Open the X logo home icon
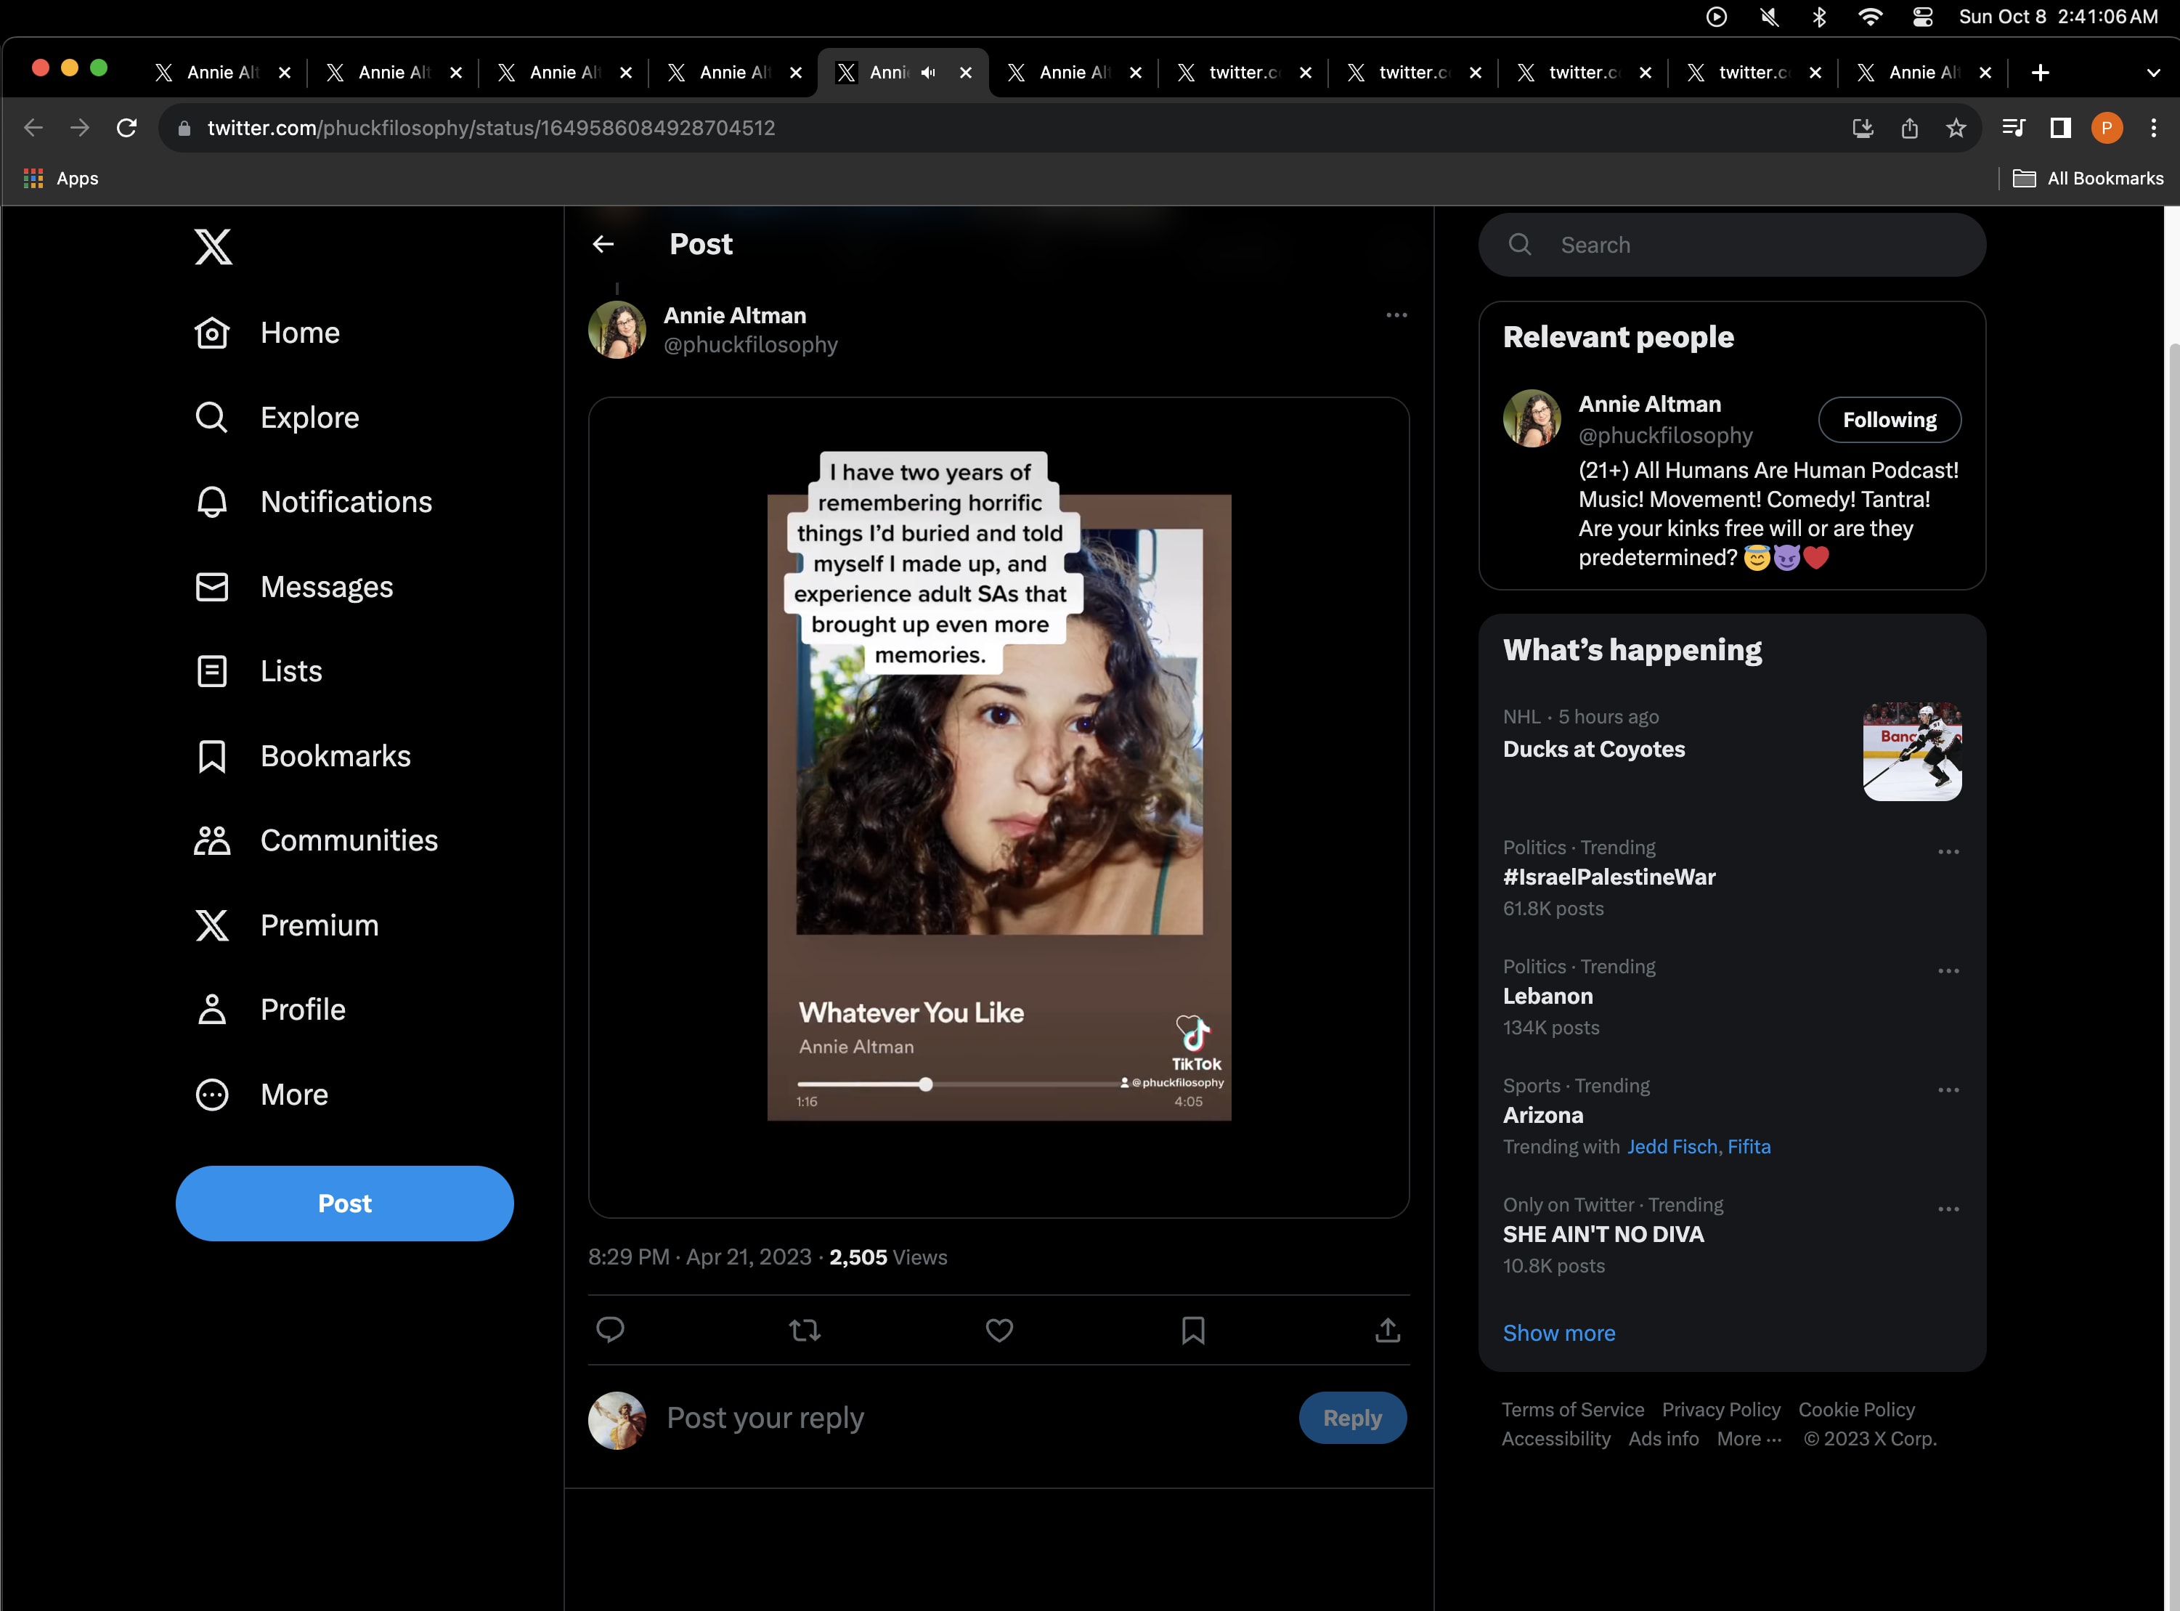Image resolution: width=2180 pixels, height=1611 pixels. point(213,247)
